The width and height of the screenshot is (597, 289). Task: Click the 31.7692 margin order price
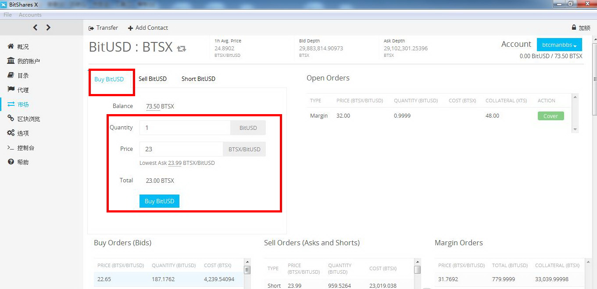pos(448,279)
